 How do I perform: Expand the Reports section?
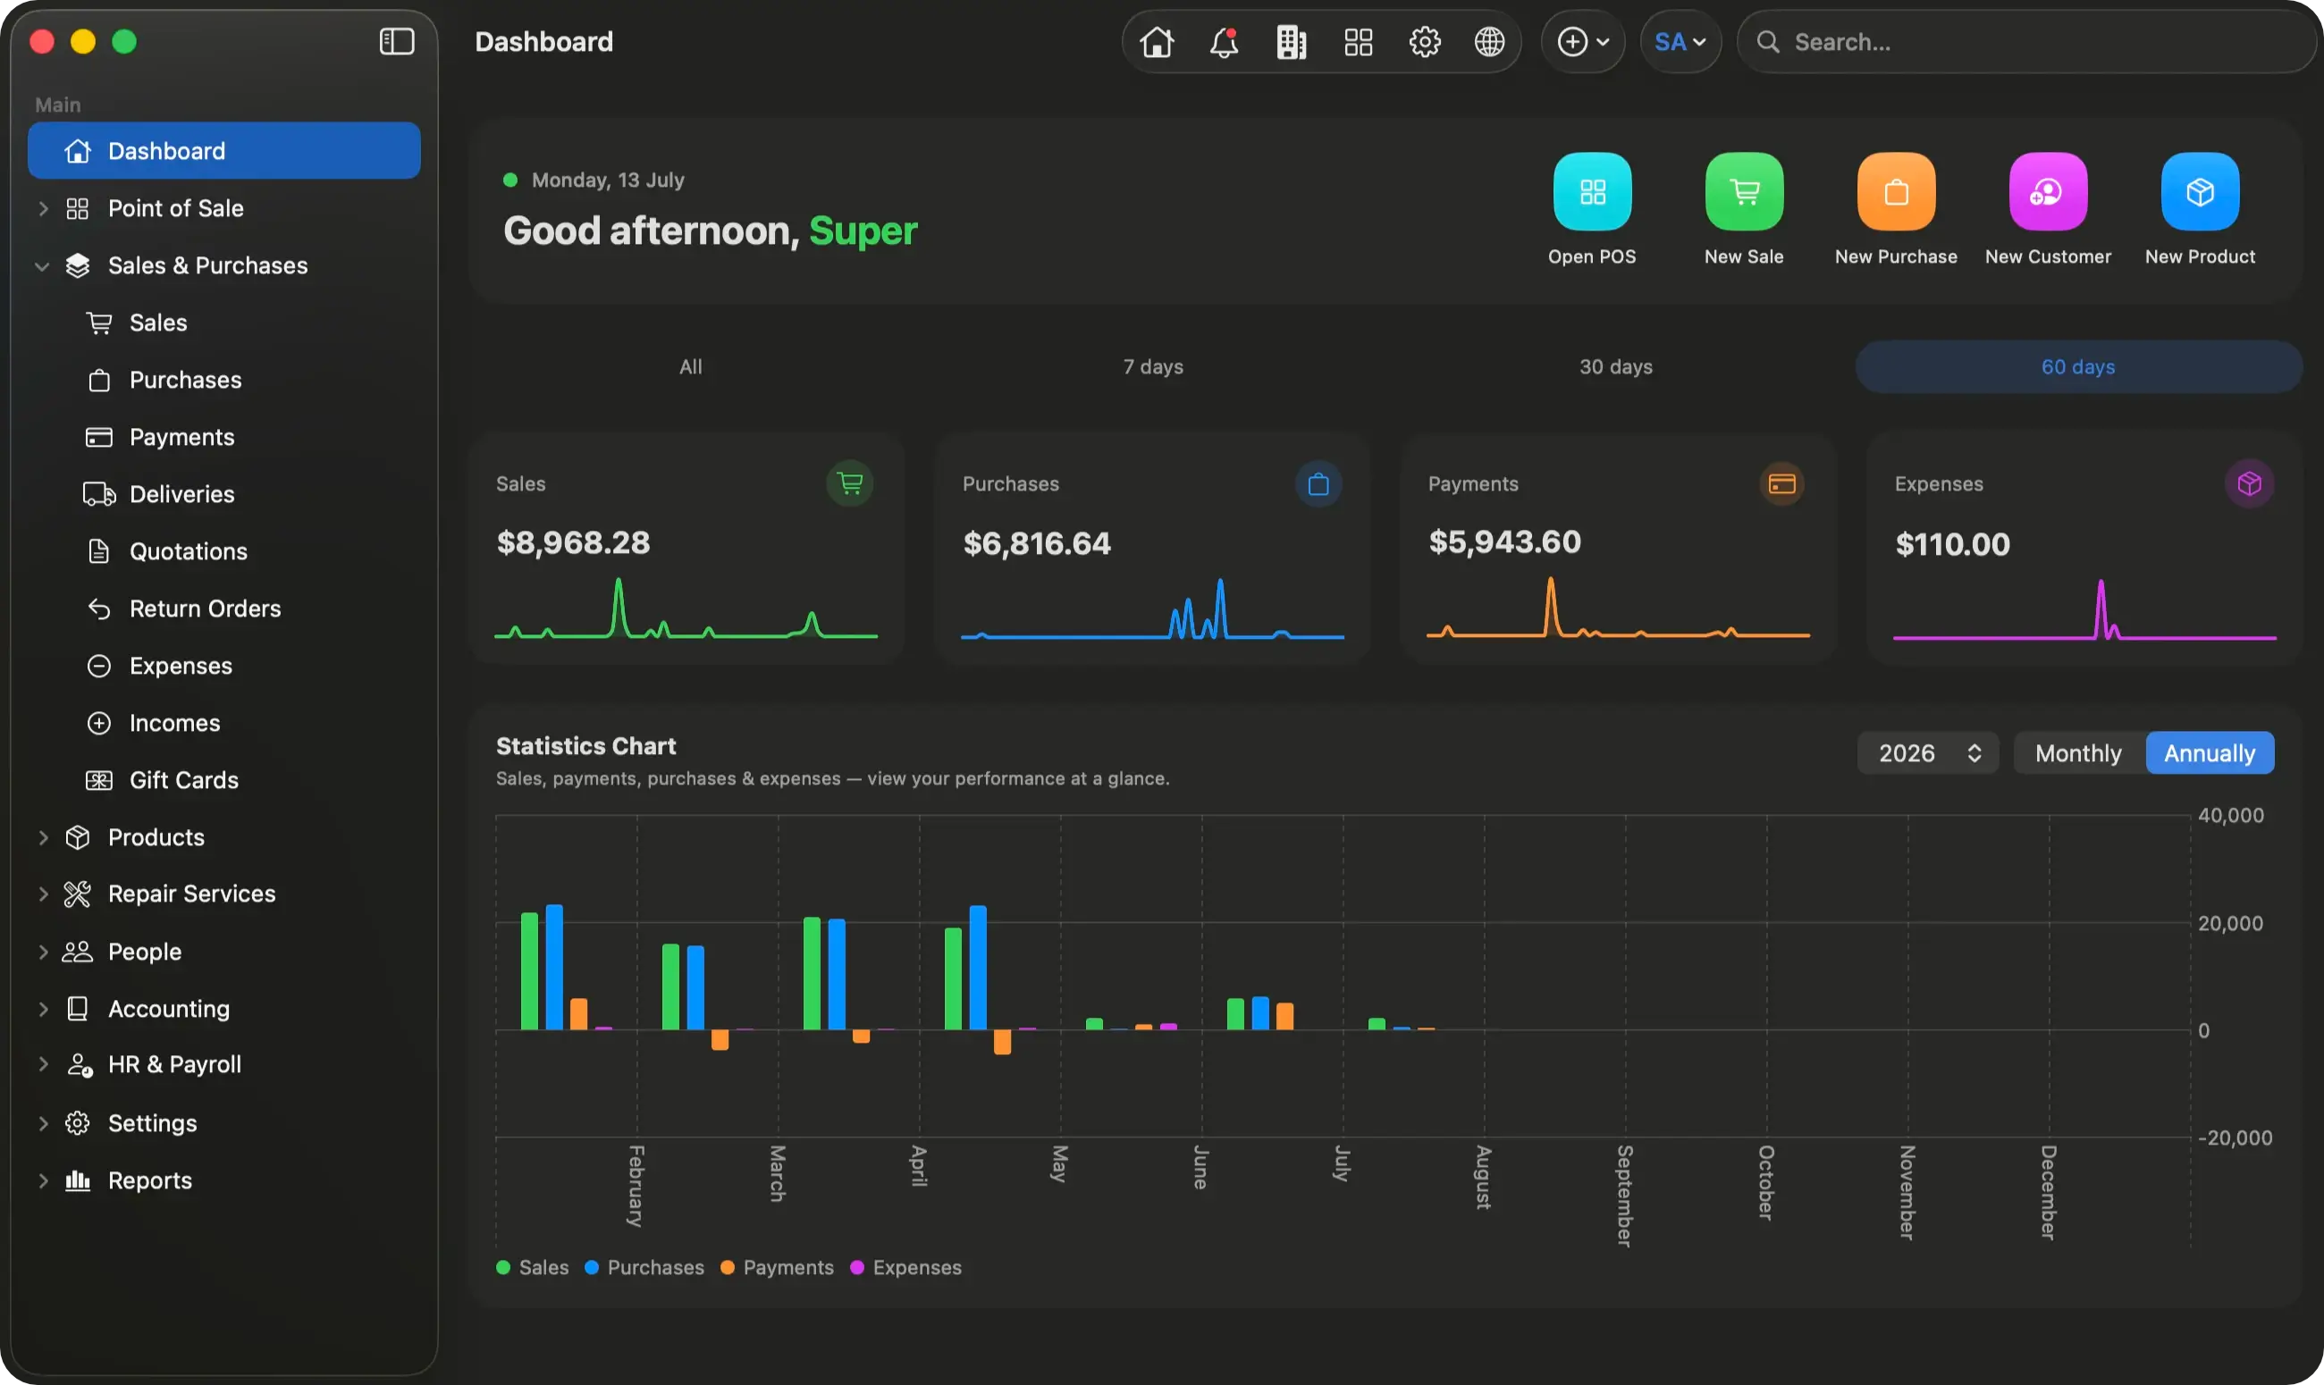tap(42, 1180)
